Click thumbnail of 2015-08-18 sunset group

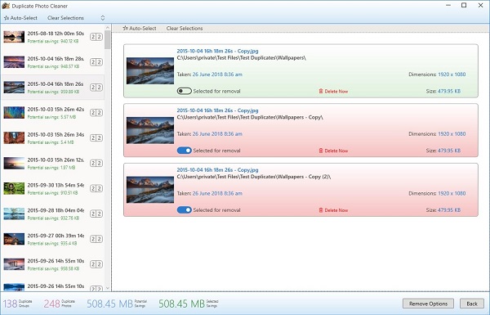click(x=14, y=37)
